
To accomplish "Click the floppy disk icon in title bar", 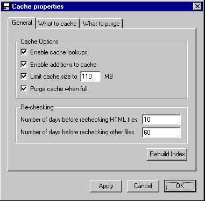I will tap(6, 6).
